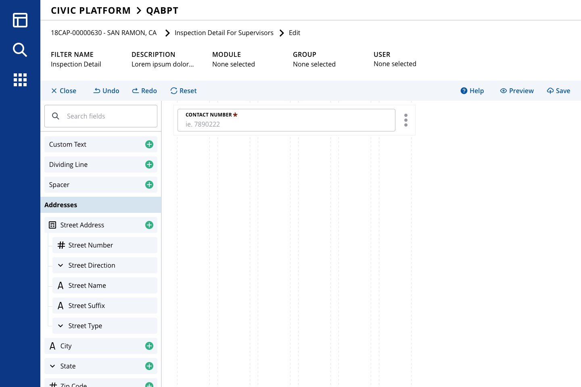Preview the form
The image size is (581, 387).
(x=517, y=91)
